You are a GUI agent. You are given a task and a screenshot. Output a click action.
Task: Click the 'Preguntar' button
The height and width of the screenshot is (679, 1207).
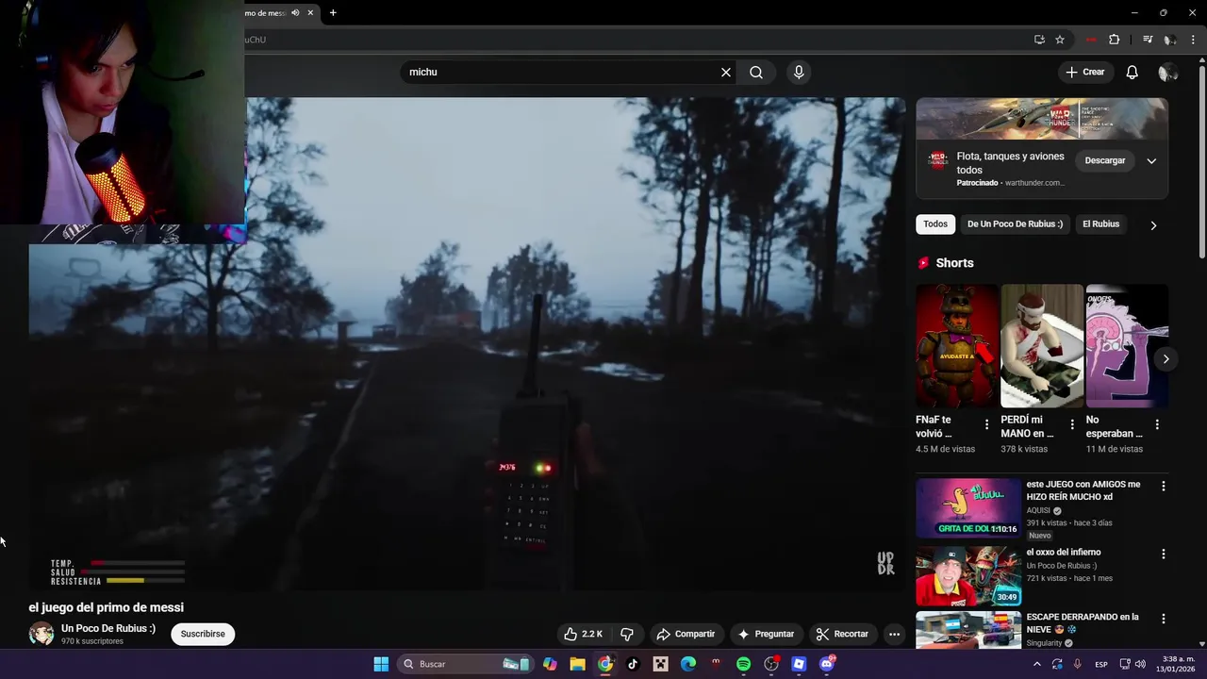pyautogui.click(x=766, y=634)
